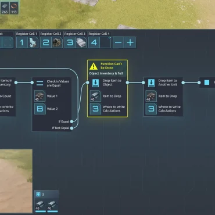Click the Drop Item to Object download icon
The image size is (215, 215).
(95, 83)
